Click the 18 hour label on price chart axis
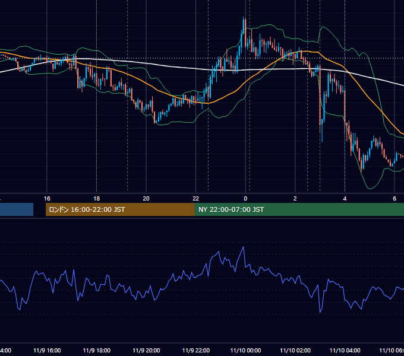The image size is (404, 356). click(97, 199)
